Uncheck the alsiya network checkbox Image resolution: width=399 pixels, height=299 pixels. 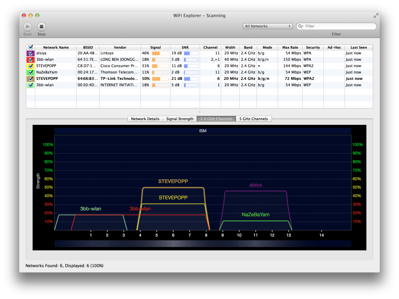click(x=31, y=53)
